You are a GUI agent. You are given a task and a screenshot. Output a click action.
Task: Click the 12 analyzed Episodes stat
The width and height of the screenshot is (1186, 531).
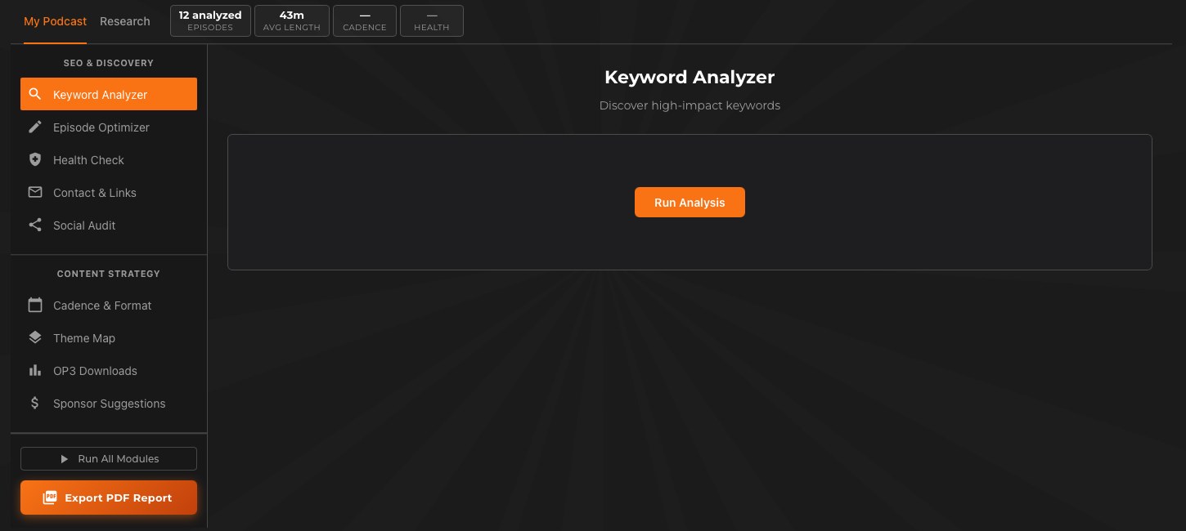coord(210,21)
